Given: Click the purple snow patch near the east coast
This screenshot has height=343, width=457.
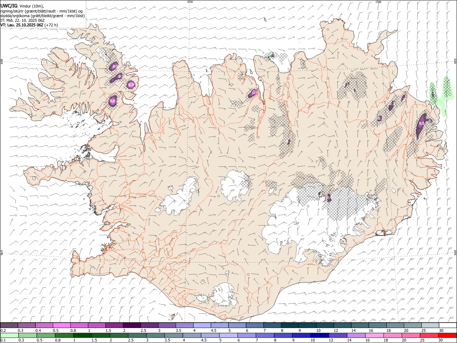Looking at the screenshot, I should (x=422, y=124).
